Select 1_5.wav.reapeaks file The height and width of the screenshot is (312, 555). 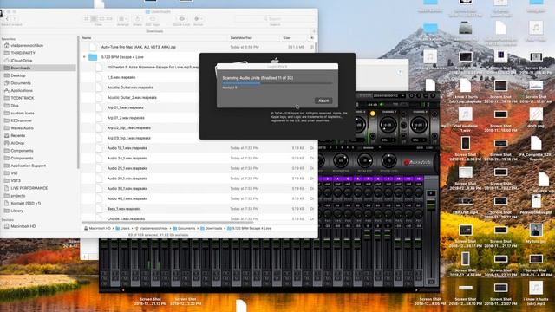121,77
